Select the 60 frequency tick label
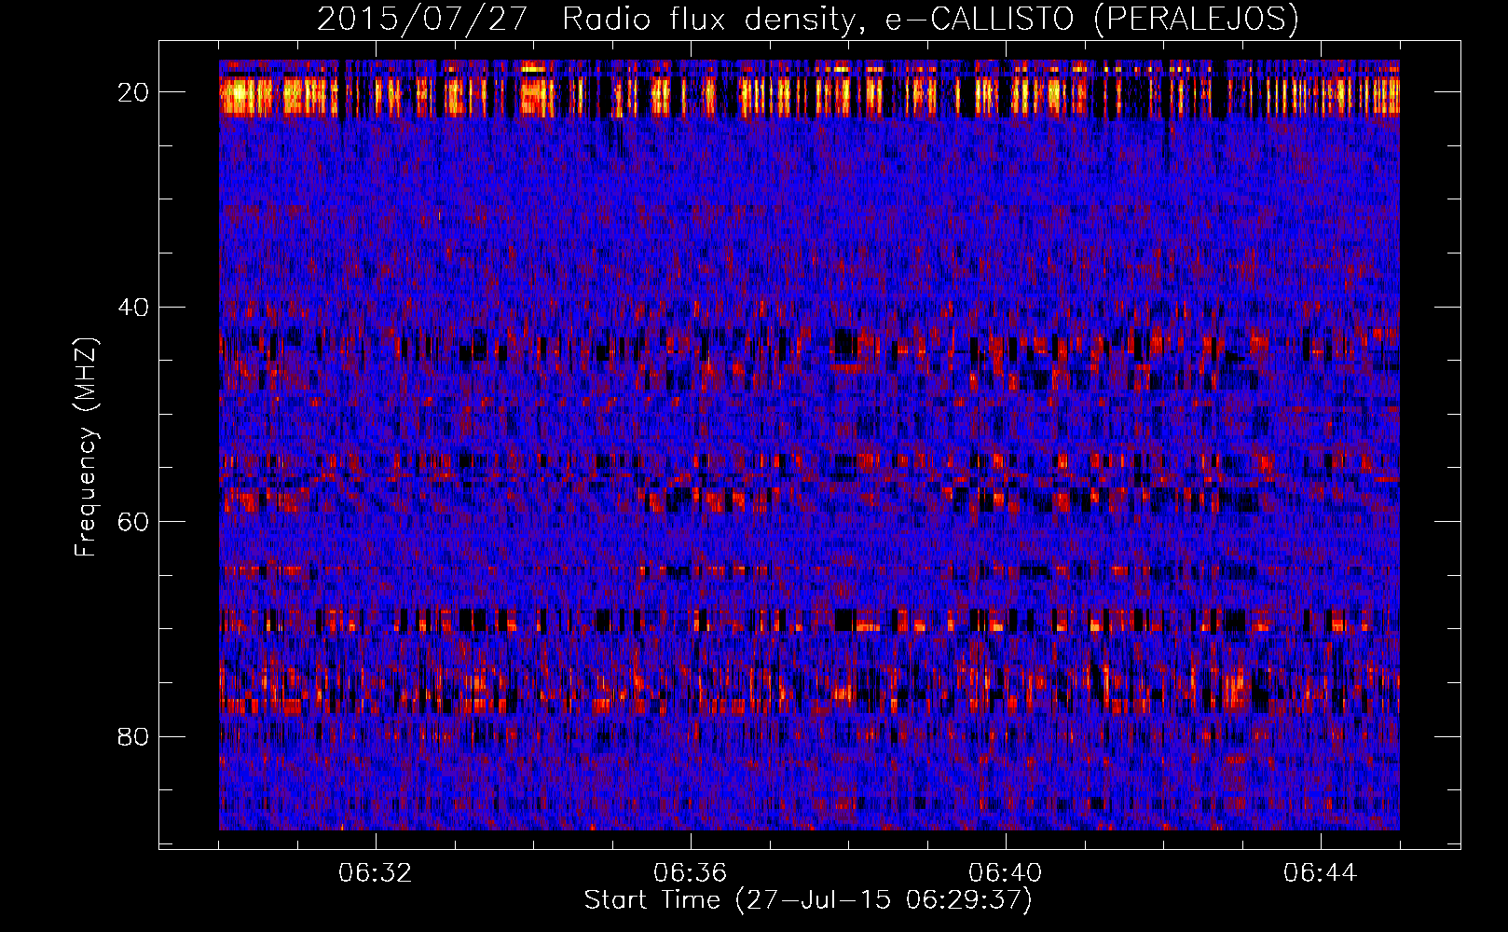 click(134, 521)
